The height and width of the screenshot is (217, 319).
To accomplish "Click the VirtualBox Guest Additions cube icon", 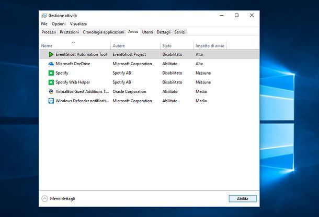I will (x=51, y=92).
